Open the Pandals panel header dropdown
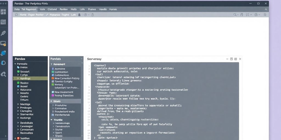The image size is (281, 140). pyautogui.click(x=82, y=59)
